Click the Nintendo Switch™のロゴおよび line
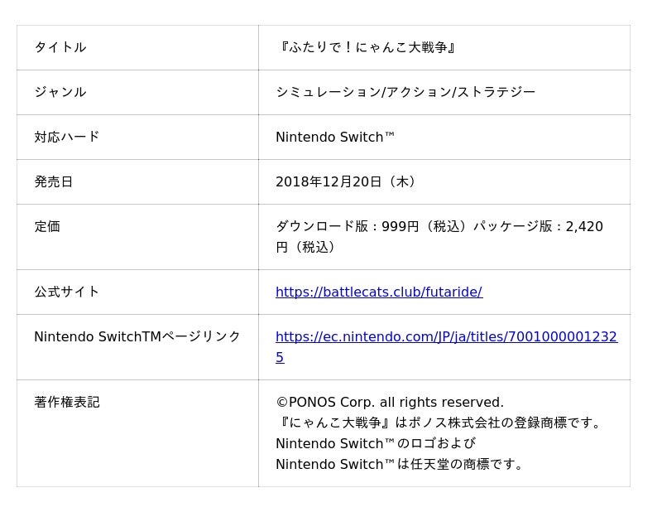This screenshot has height=512, width=662. (x=375, y=443)
